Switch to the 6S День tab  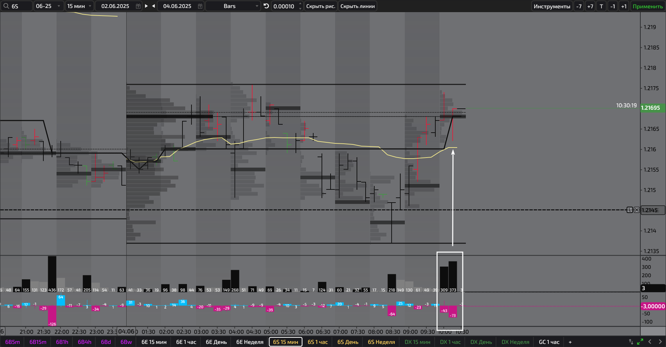[x=348, y=342]
